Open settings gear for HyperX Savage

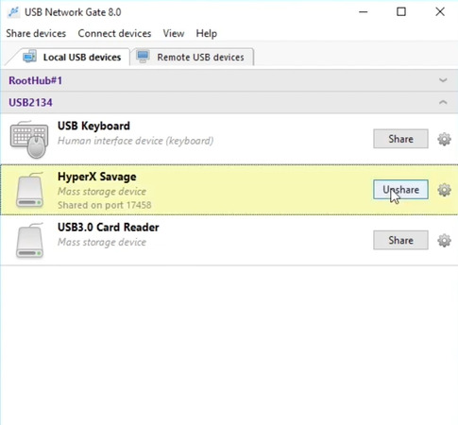tap(444, 190)
